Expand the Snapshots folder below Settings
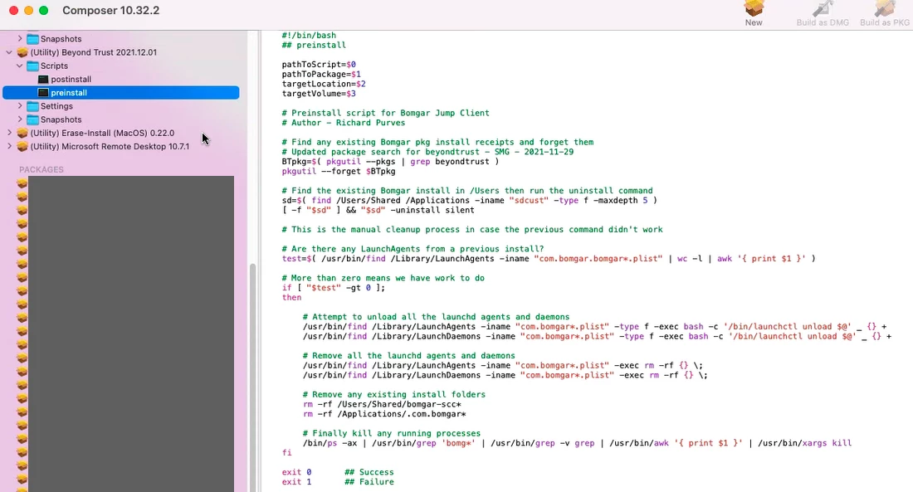The width and height of the screenshot is (913, 492). coord(20,119)
